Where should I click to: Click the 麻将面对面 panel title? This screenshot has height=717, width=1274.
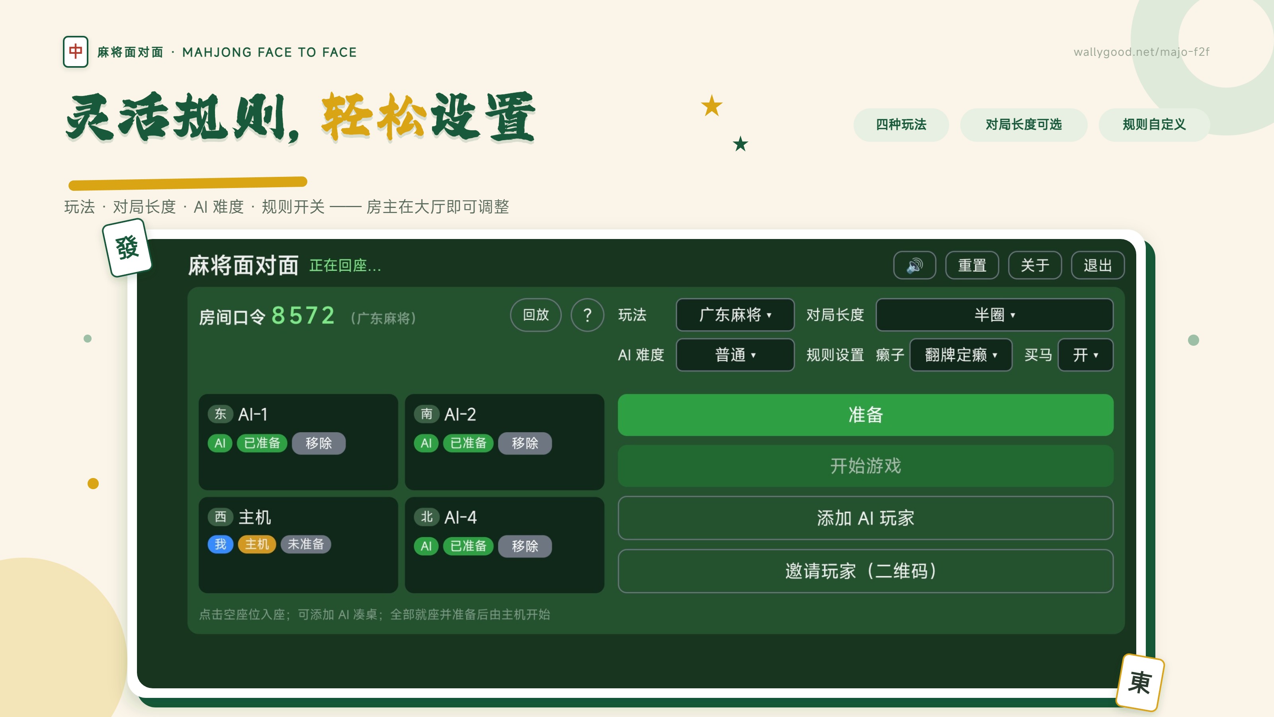click(243, 266)
